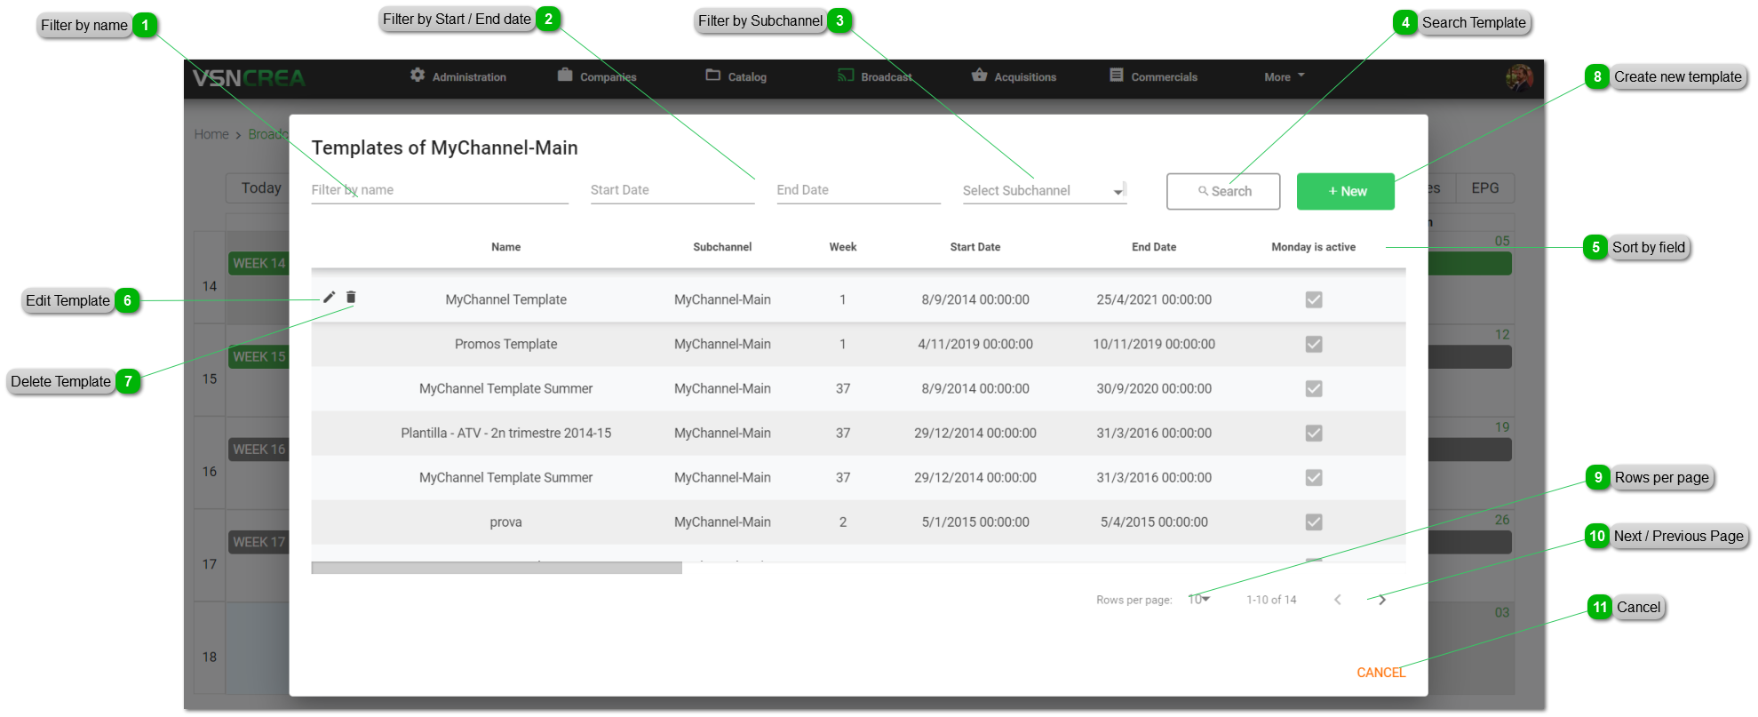Viewport: 1758px width, 717px height.
Task: Click the Catalog folder icon
Action: (712, 76)
